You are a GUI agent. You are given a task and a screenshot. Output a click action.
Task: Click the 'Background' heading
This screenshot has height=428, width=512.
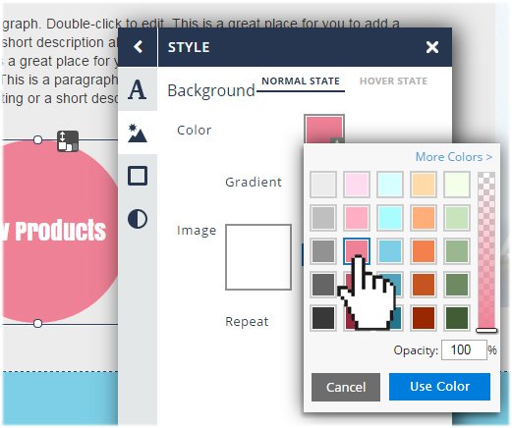click(x=211, y=90)
